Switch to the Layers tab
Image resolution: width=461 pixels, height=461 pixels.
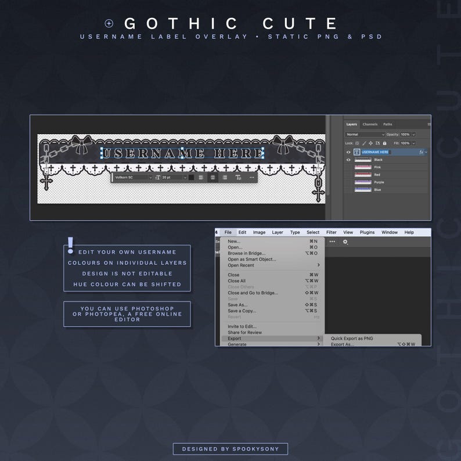[352, 124]
